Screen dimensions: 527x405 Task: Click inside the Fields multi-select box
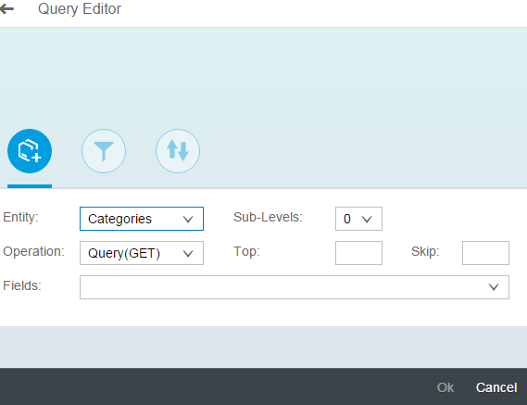coord(295,287)
